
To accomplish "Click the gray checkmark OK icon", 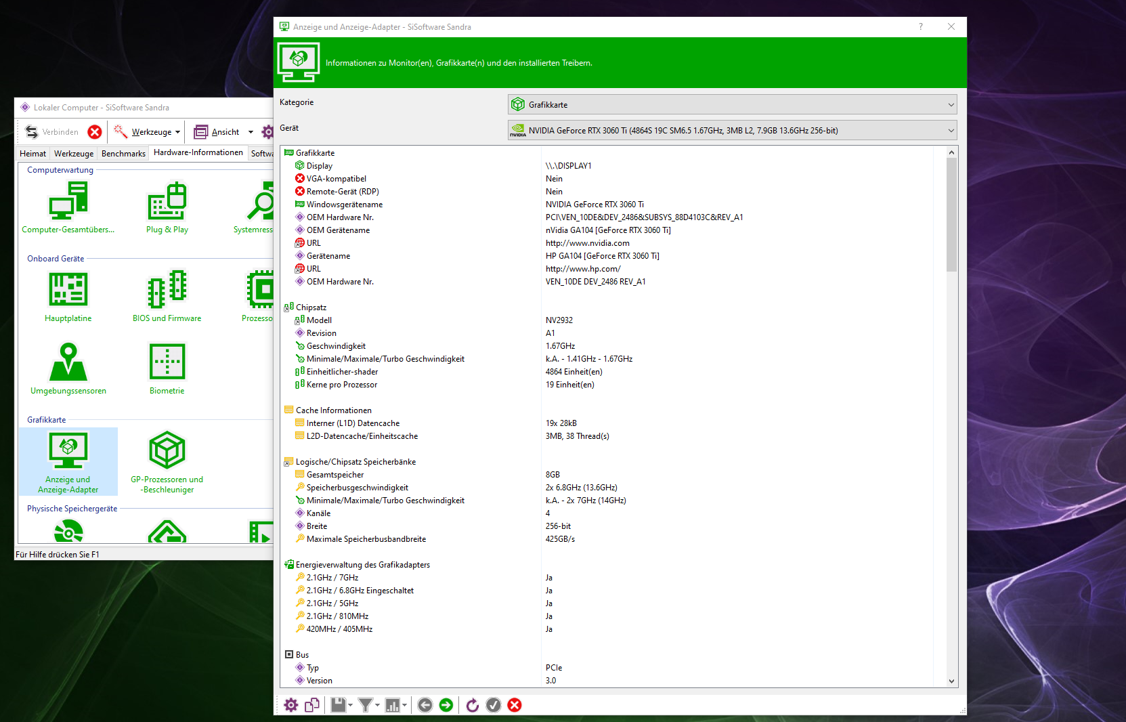I will (494, 705).
